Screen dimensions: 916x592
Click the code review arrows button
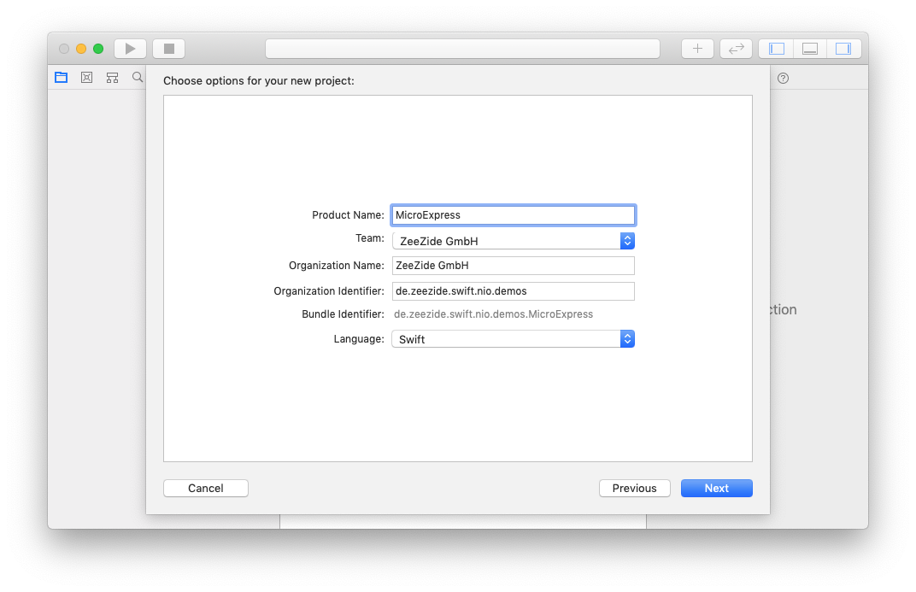coord(736,49)
